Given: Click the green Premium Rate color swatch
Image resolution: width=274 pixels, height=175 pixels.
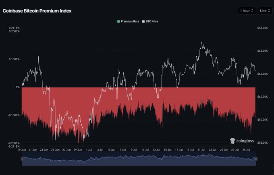Looking at the screenshot, I should [118, 21].
